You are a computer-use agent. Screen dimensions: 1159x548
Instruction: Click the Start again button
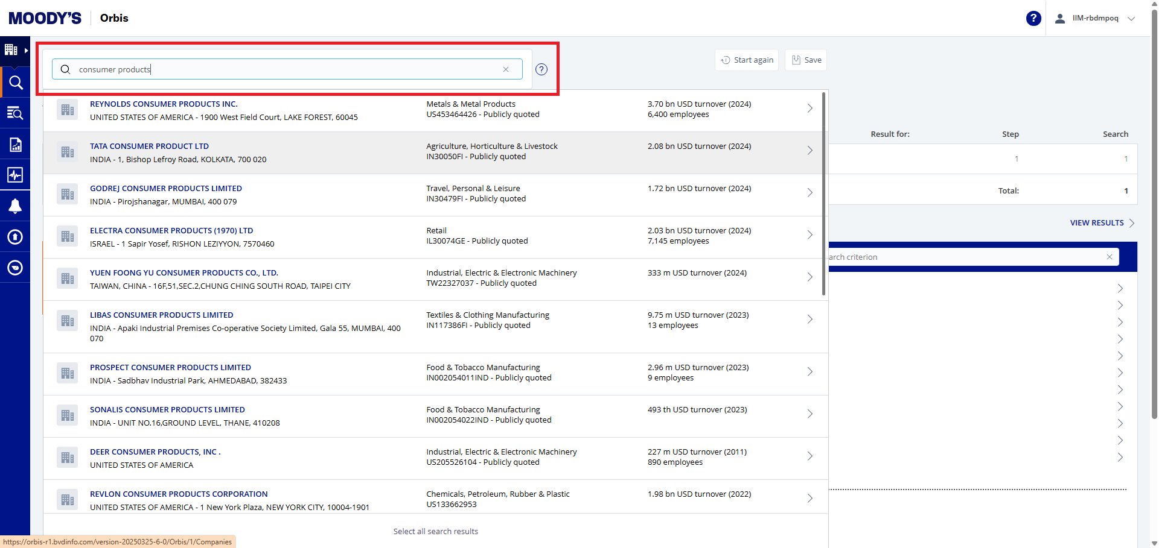(x=747, y=60)
